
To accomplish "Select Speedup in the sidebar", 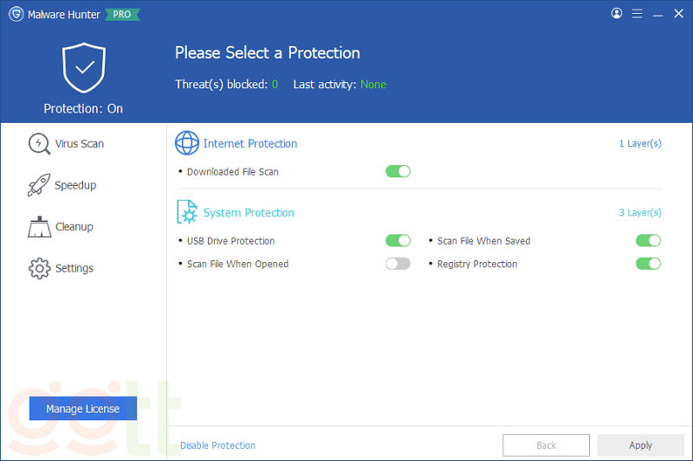I will [75, 185].
